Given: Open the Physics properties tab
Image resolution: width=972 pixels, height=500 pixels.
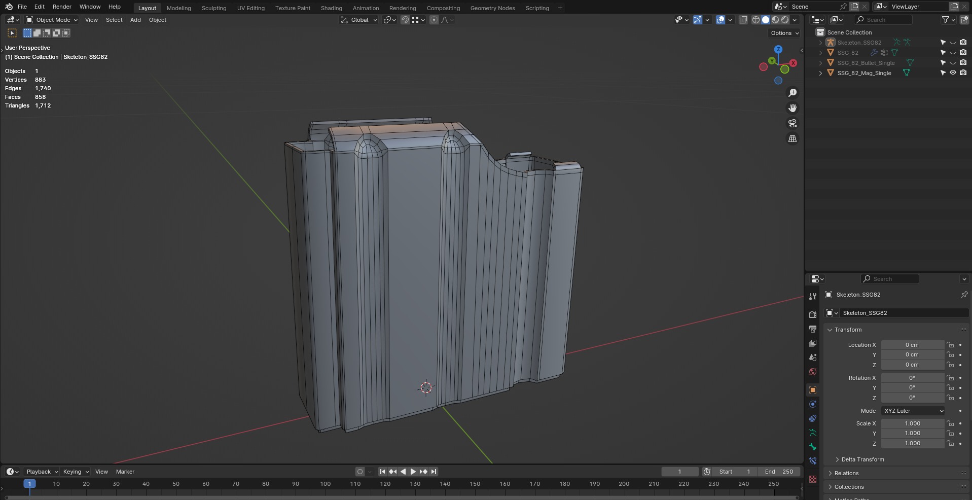Looking at the screenshot, I should pyautogui.click(x=813, y=404).
